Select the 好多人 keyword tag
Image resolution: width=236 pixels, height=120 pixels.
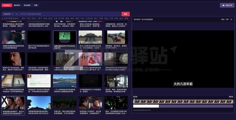[x=34, y=18]
